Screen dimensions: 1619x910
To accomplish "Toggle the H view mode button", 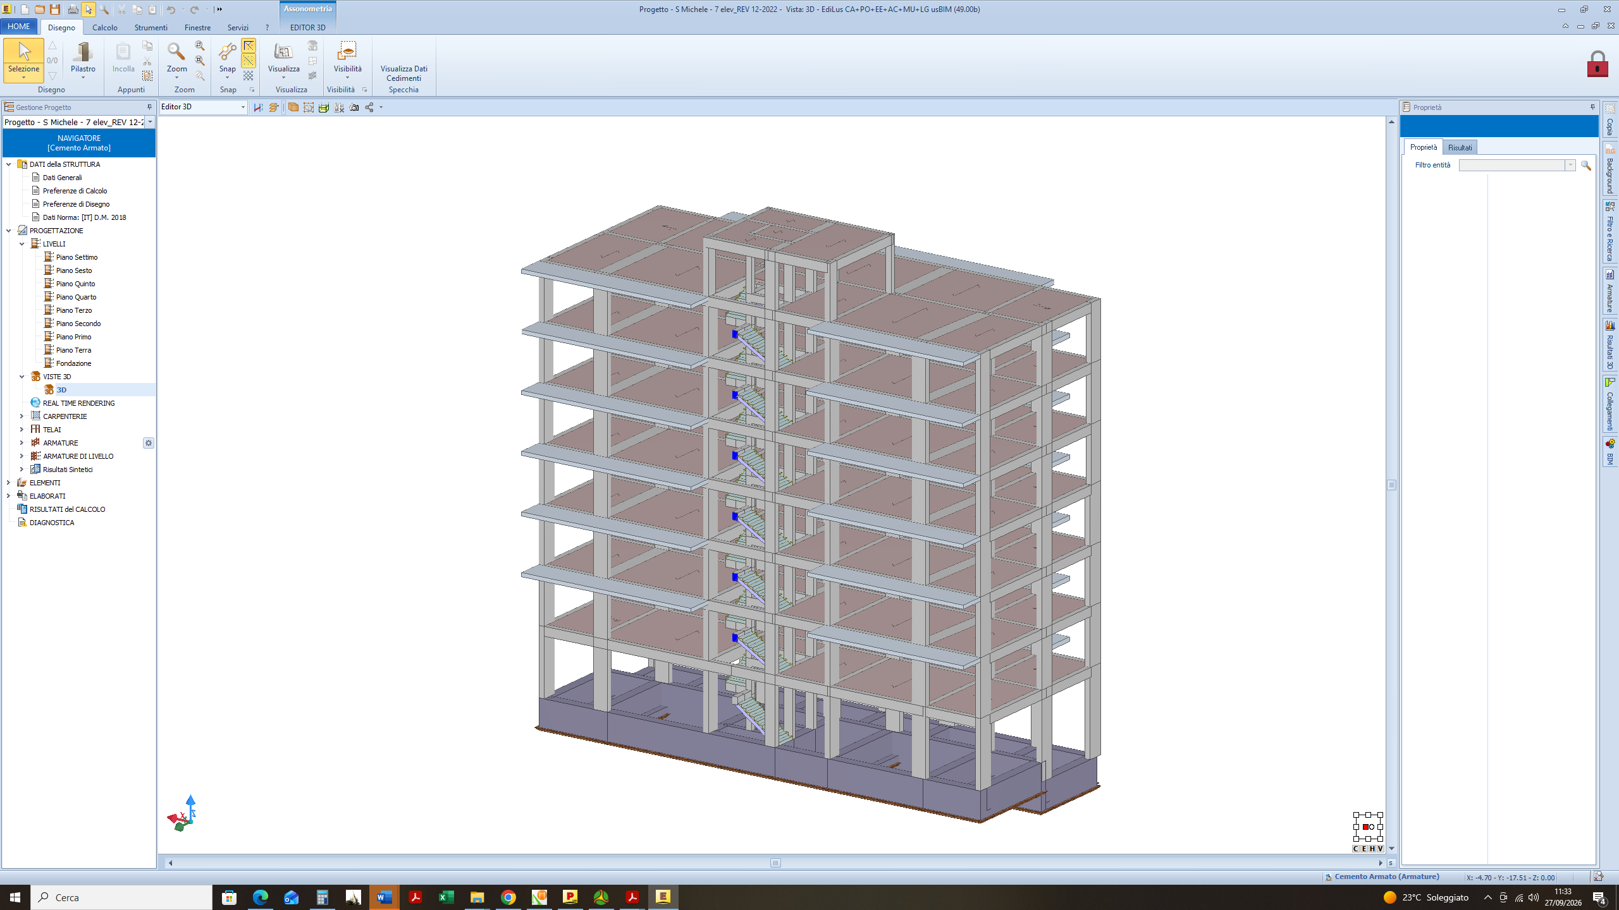I will pos(1372,849).
